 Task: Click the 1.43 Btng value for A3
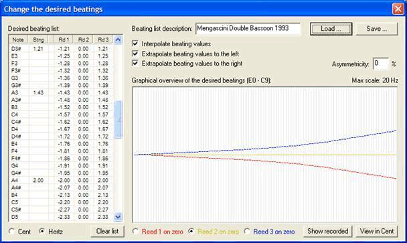[38, 92]
